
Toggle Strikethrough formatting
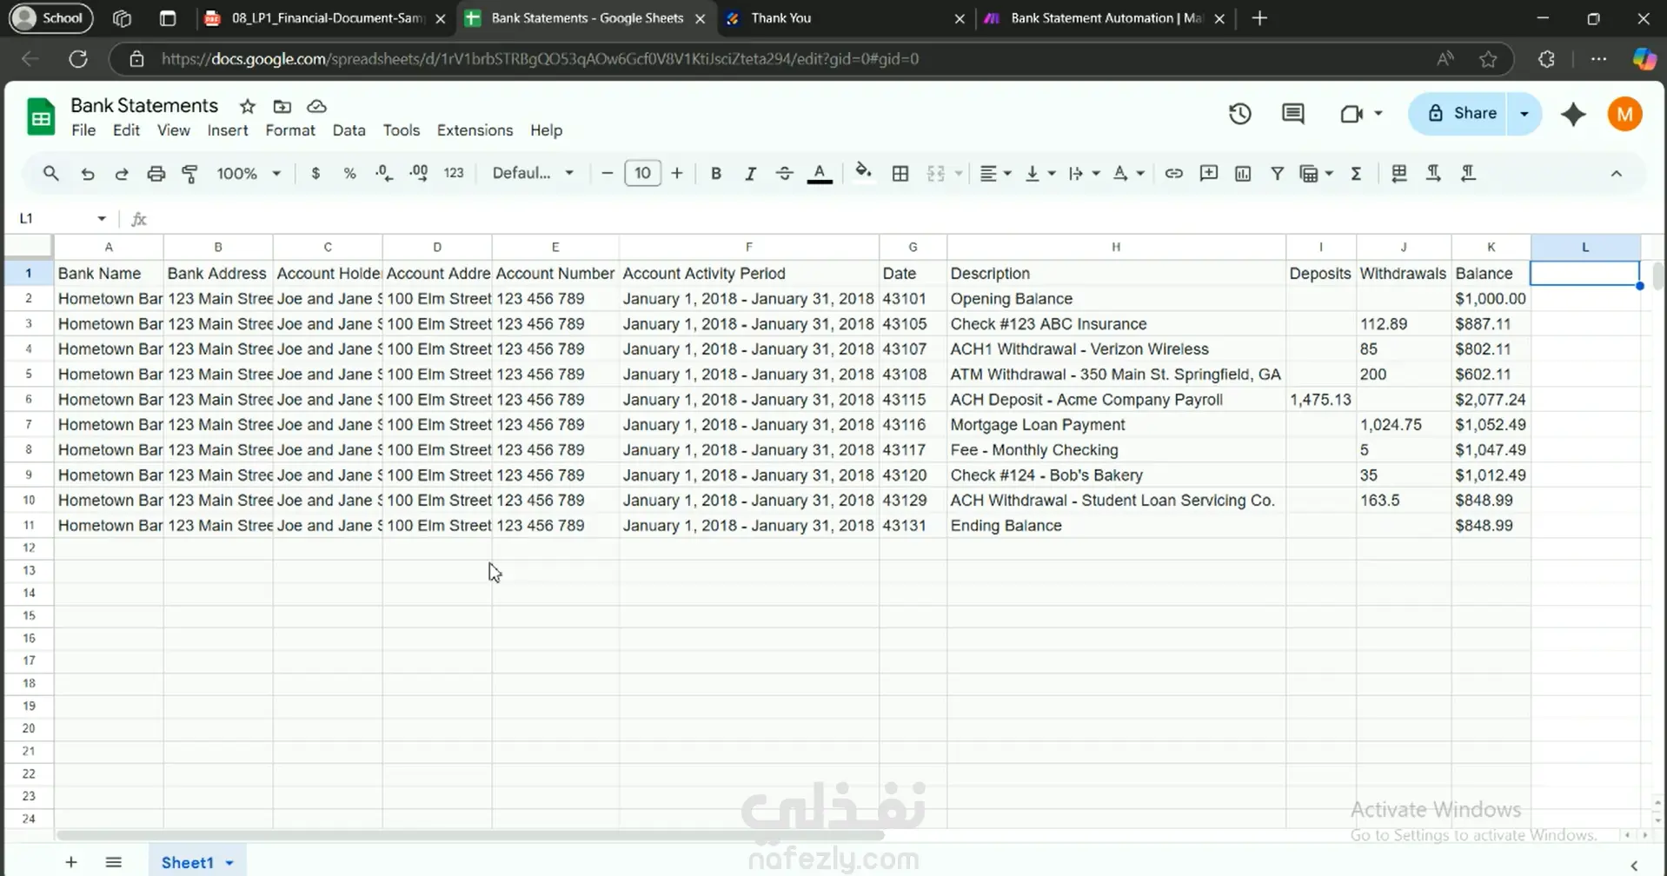point(784,174)
